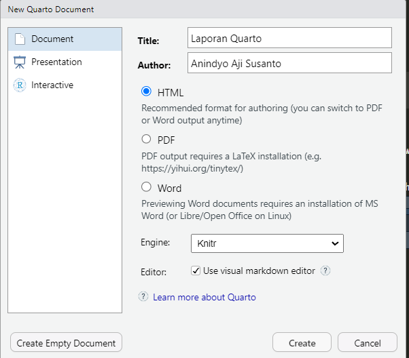Click the Interactive R logo icon

tap(20, 85)
